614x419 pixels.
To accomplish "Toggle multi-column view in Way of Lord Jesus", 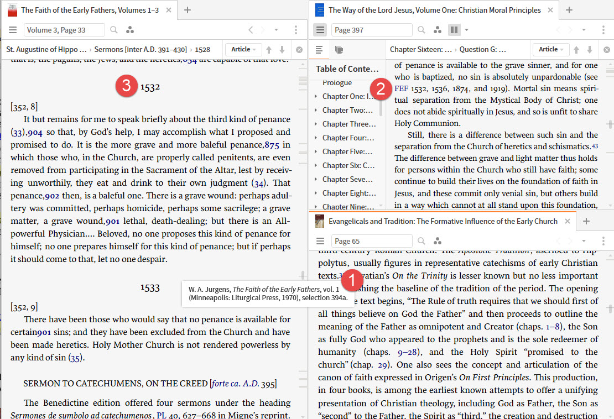I will pos(454,30).
